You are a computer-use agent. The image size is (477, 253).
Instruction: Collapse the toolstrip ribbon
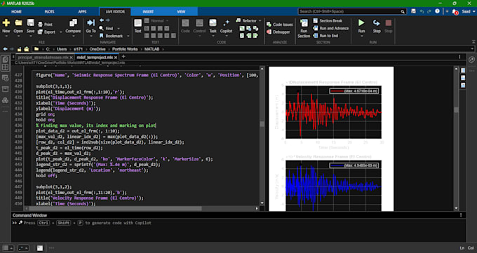(473, 41)
